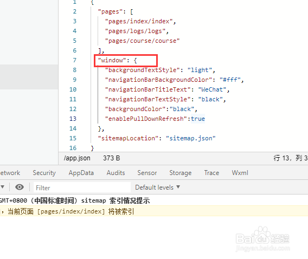The height and width of the screenshot is (259, 308).
Task: Click the "black" value on line 11
Action: [210, 99]
